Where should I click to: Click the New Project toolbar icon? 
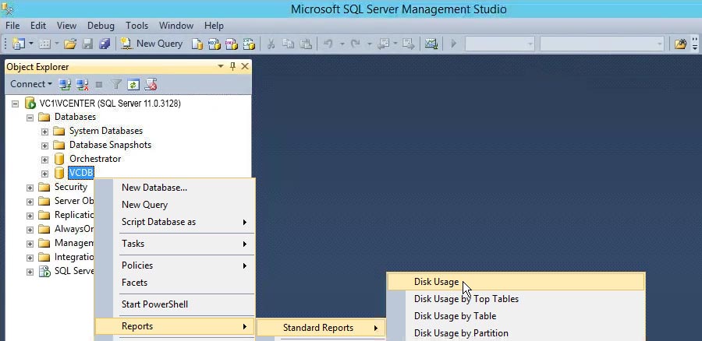point(19,44)
